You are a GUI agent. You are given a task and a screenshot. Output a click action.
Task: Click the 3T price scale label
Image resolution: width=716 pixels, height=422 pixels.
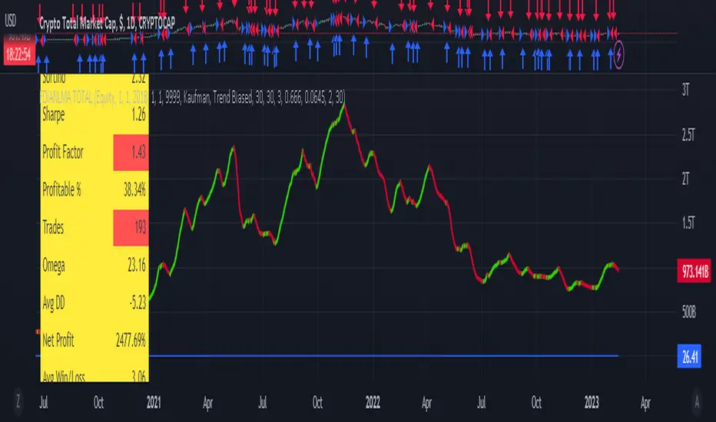point(685,91)
